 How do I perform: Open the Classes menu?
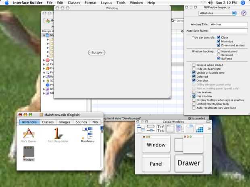74,3
